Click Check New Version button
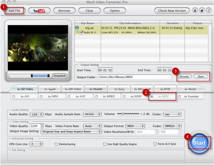 tap(172, 11)
